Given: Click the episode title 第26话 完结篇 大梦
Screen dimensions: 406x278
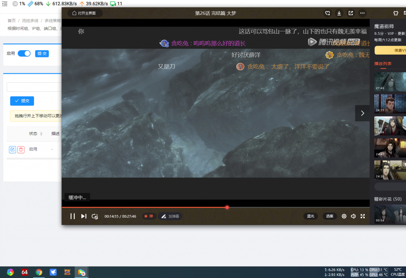Looking at the screenshot, I should point(215,13).
